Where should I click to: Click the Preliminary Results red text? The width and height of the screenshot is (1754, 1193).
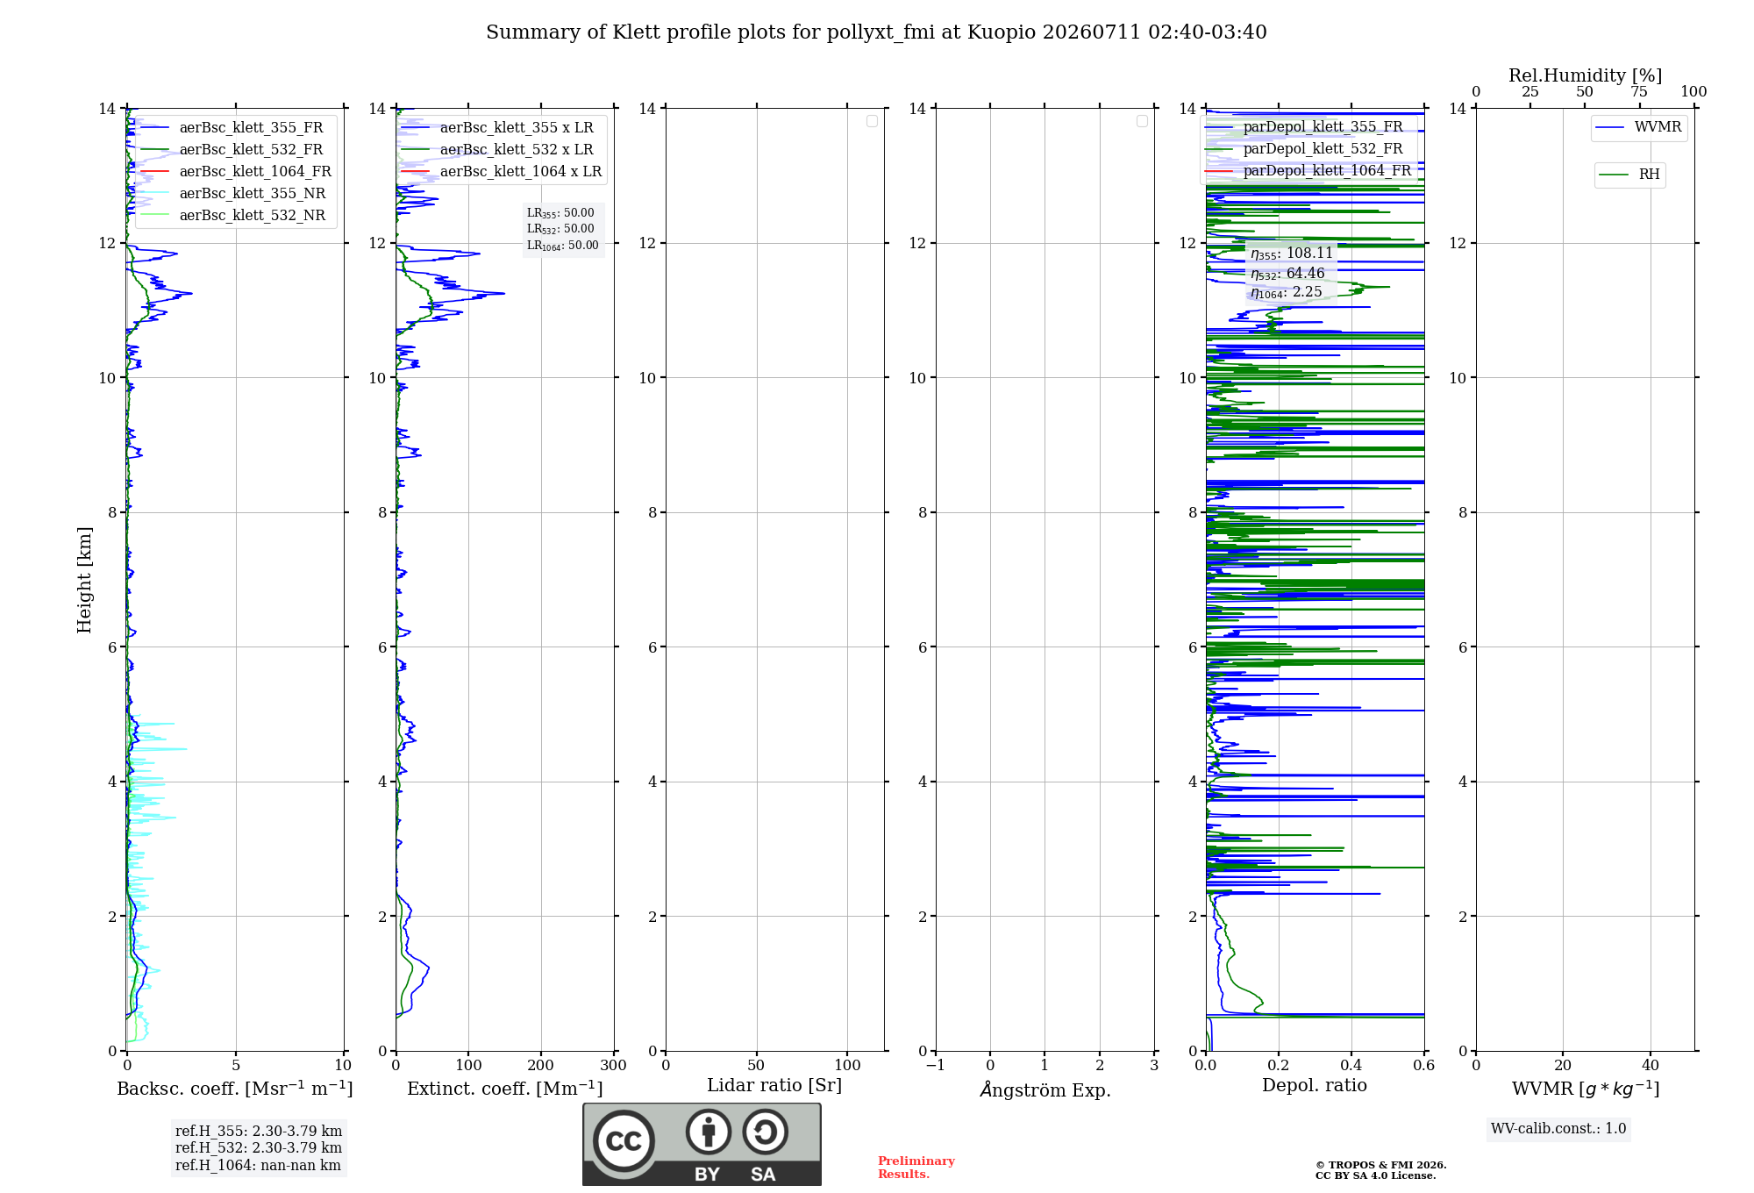(916, 1168)
